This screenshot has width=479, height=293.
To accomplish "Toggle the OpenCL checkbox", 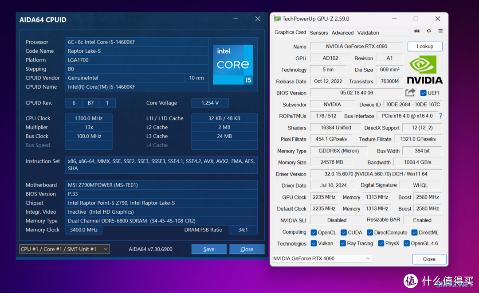I will pos(314,233).
